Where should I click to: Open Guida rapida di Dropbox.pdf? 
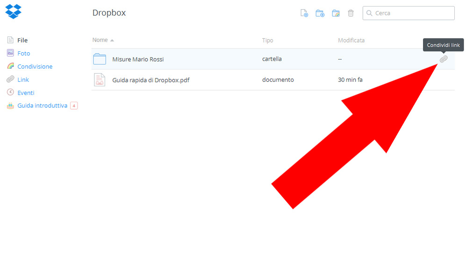(151, 80)
